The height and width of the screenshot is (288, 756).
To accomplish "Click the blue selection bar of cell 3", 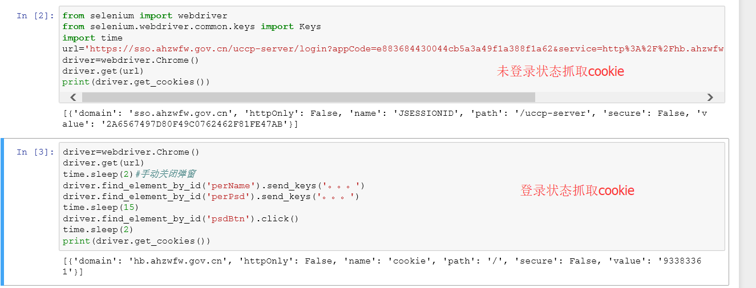I will (x=2, y=212).
